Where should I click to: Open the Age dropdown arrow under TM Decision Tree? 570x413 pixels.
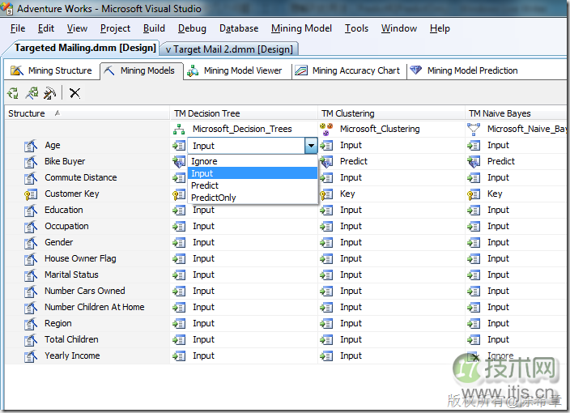tap(310, 146)
